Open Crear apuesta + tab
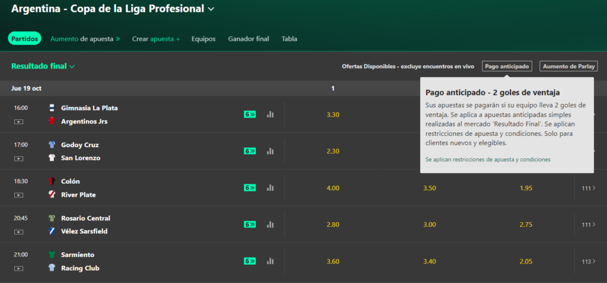Screen dimensions: 607x283 point(156,38)
